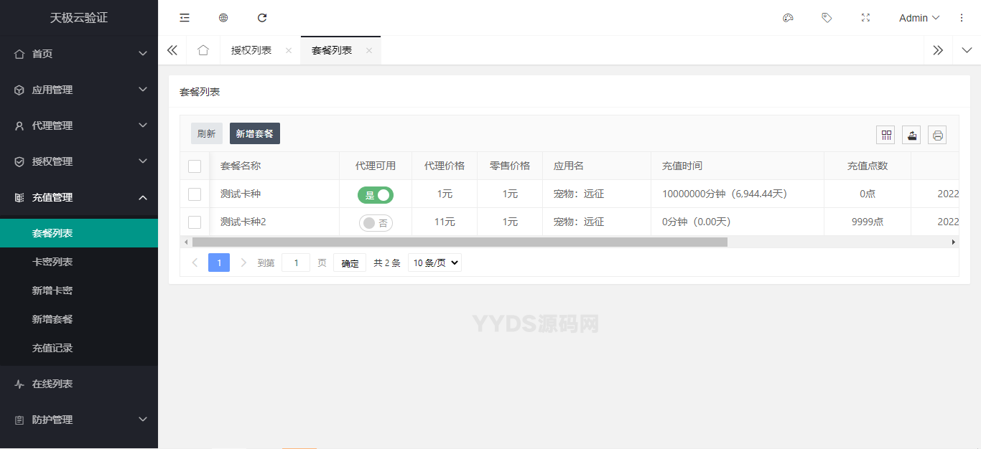981x449 pixels.
Task: Enter fullscreen using the fullscreen icon
Action: (865, 18)
